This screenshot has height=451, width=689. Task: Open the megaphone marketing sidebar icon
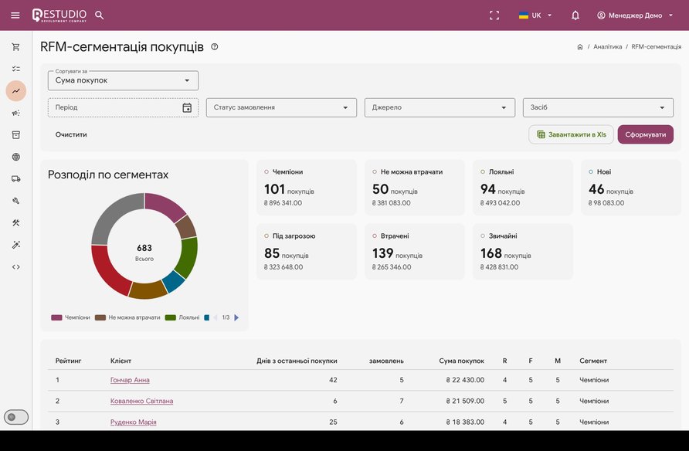16,113
